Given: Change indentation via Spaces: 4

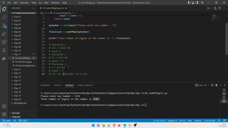Looking at the screenshot, I should 172,121.
